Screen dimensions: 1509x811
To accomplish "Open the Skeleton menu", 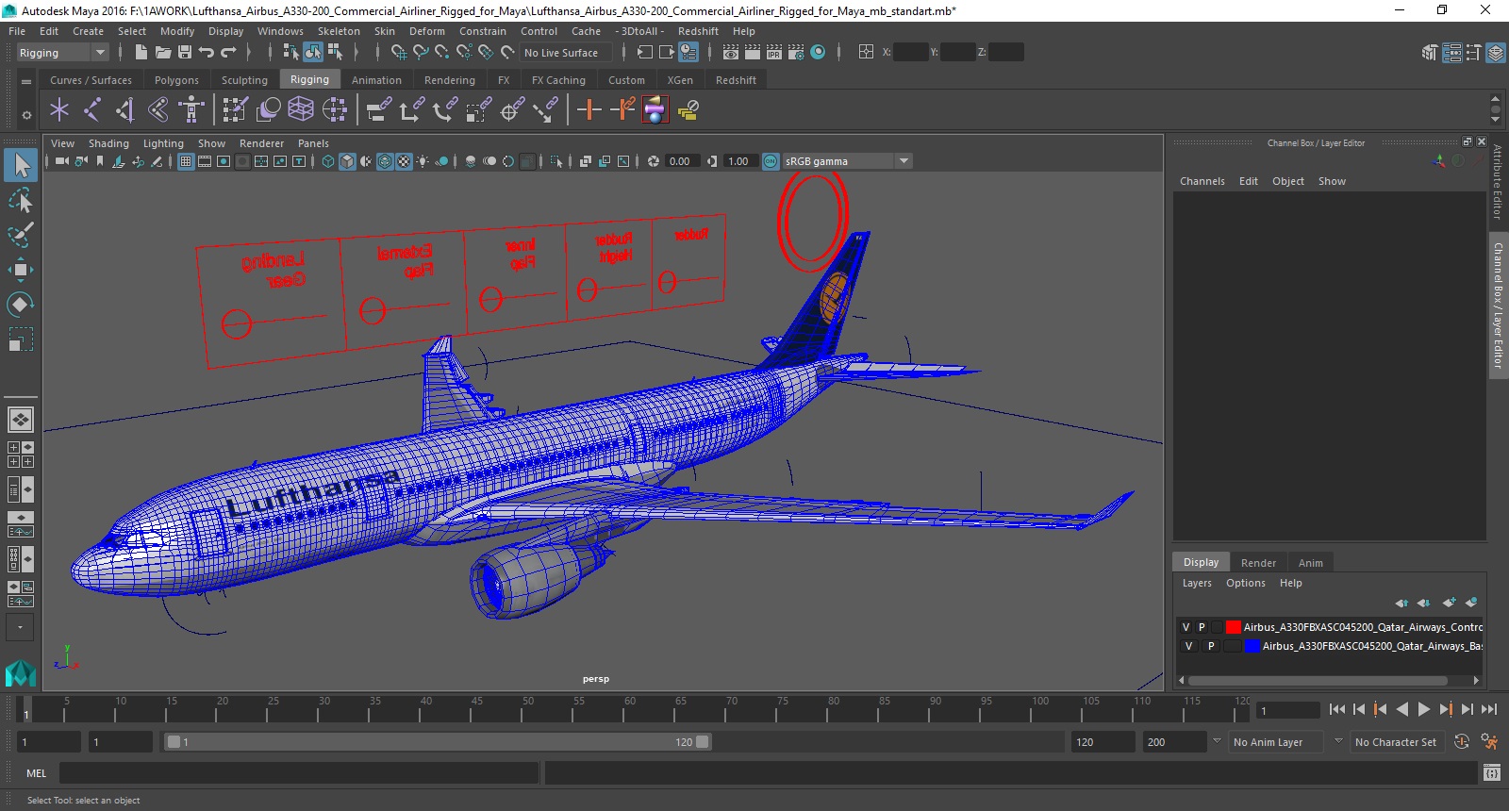I will 339,31.
